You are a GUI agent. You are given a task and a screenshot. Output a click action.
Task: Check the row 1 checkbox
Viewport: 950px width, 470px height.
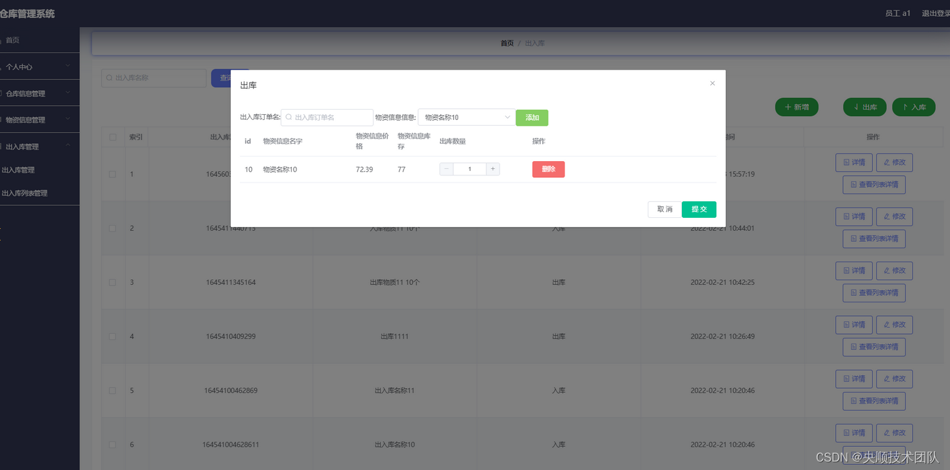pyautogui.click(x=113, y=174)
